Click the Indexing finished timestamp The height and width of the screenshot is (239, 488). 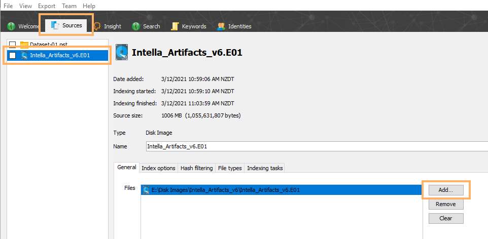(198, 103)
